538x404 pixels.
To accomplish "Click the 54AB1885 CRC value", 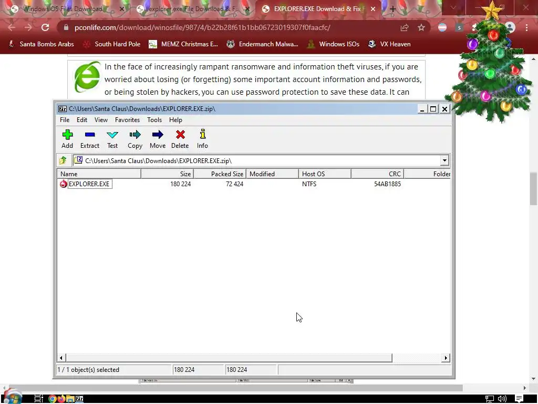I will 387,184.
